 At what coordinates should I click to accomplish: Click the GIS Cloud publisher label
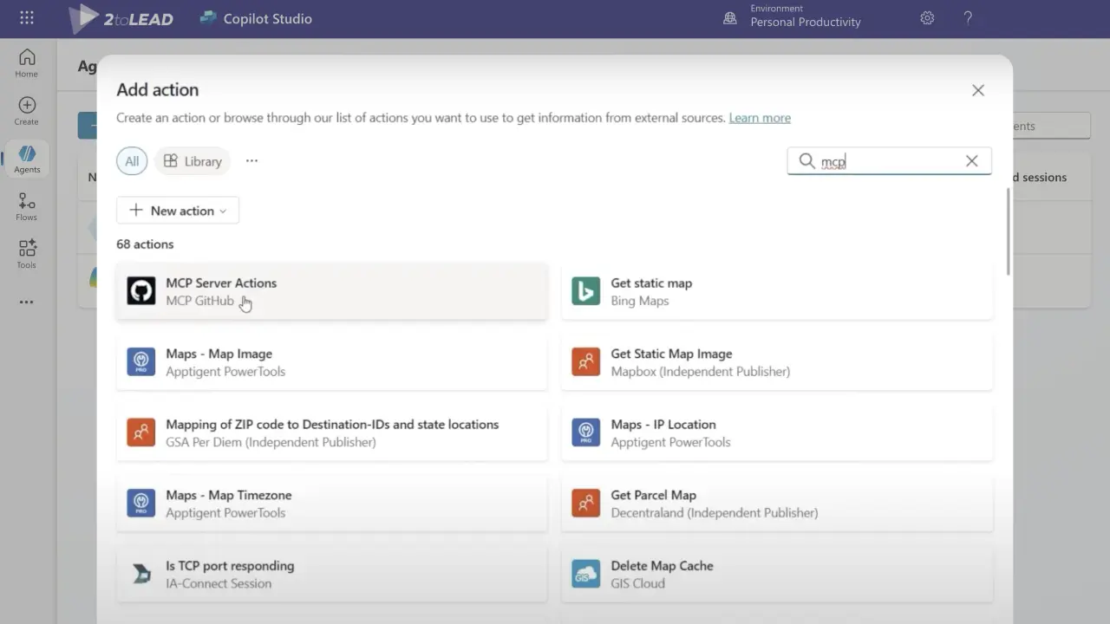tap(637, 583)
